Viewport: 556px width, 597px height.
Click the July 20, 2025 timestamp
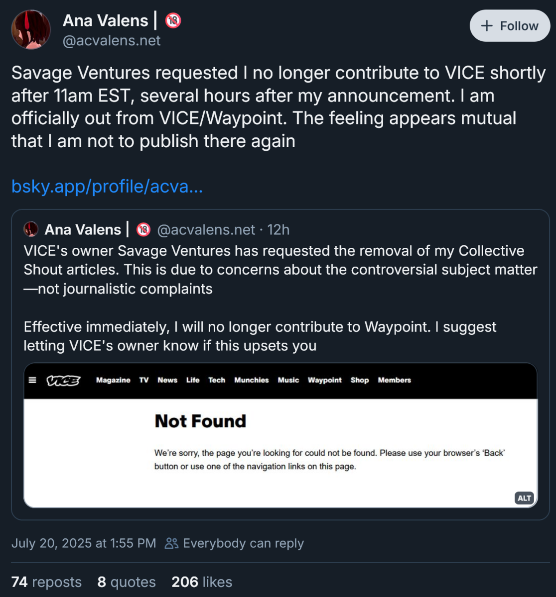coord(84,543)
